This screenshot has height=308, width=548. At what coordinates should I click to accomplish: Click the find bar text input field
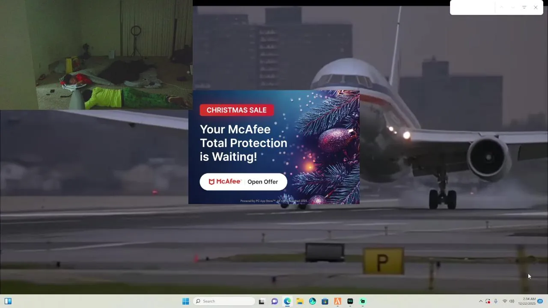pyautogui.click(x=473, y=7)
